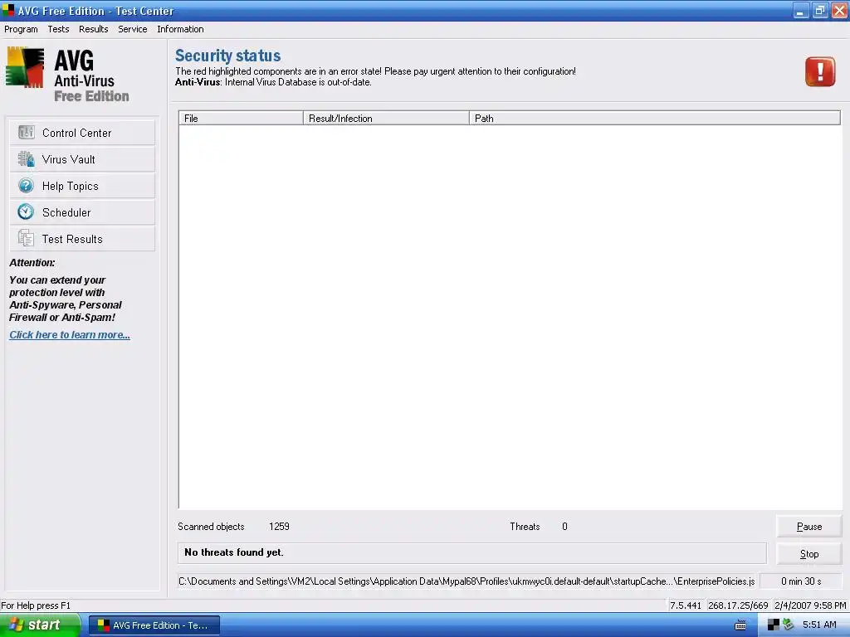Click the Virus Vault icon
850x637 pixels.
26,158
